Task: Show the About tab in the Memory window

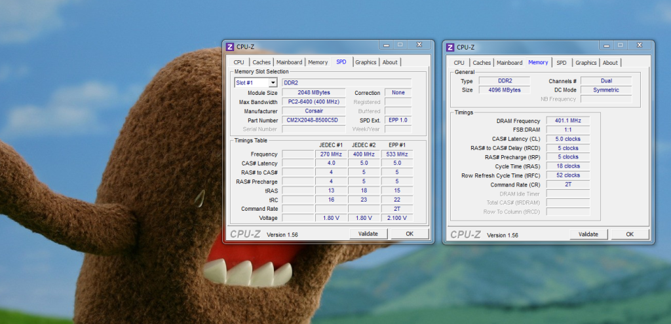Action: [x=610, y=63]
